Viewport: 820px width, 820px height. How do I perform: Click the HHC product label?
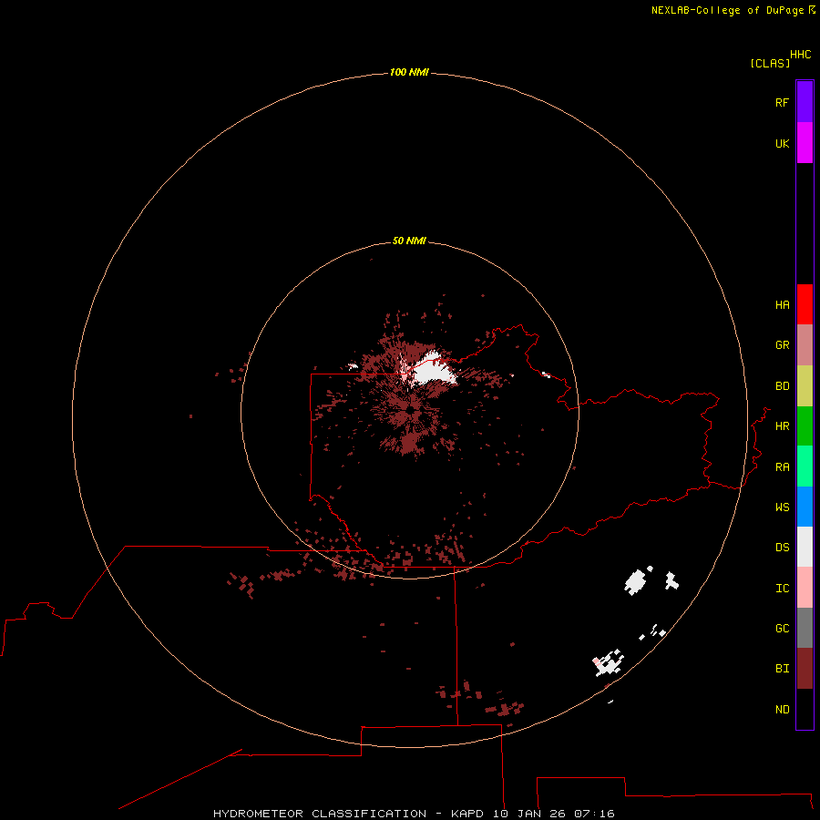[801, 55]
